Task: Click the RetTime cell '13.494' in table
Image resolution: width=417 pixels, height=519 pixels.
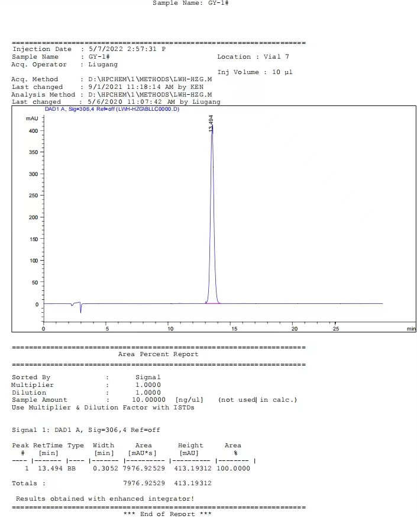Action: (50, 469)
